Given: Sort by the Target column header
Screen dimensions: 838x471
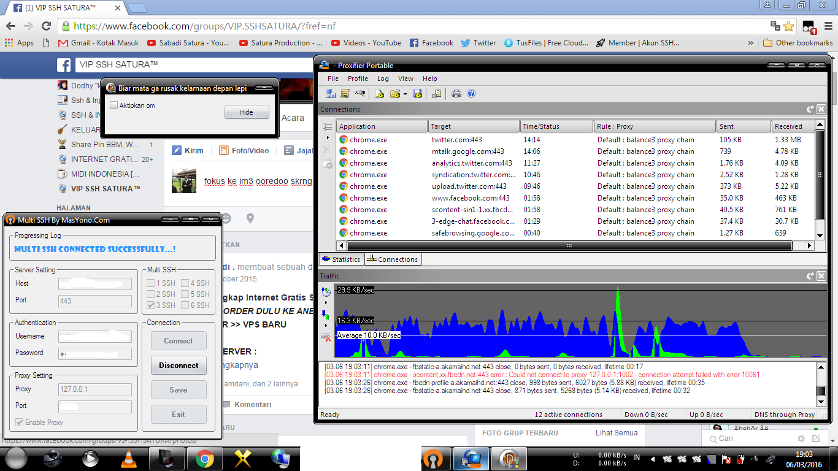Looking at the screenshot, I should (x=474, y=126).
